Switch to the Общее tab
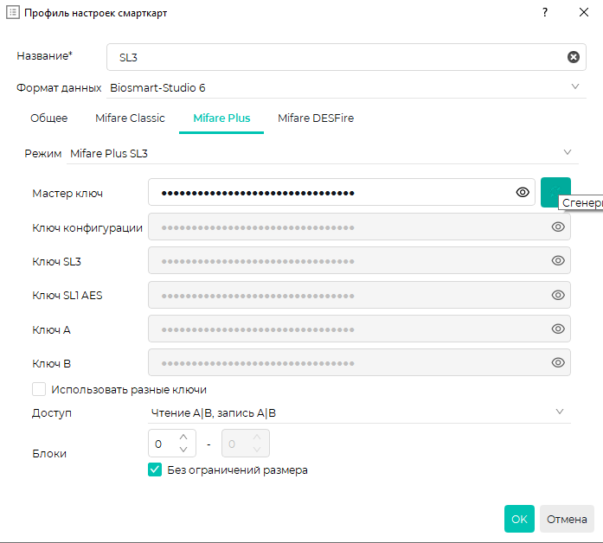Screen dimensions: 603x543 [x=48, y=118]
